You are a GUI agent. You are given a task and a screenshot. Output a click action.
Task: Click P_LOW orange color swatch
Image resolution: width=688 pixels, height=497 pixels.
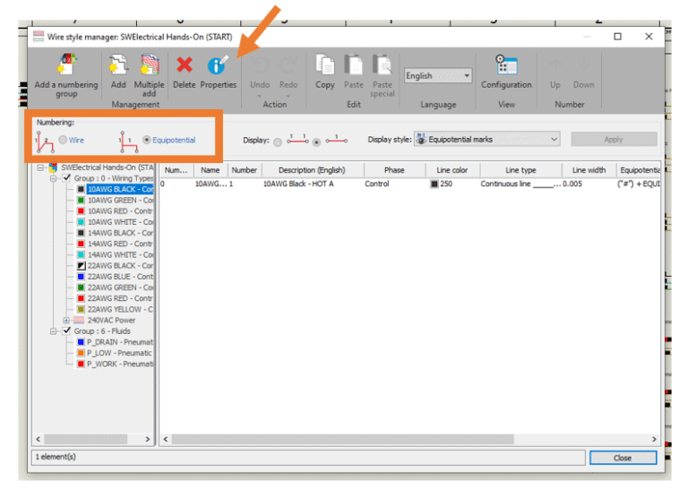[81, 353]
